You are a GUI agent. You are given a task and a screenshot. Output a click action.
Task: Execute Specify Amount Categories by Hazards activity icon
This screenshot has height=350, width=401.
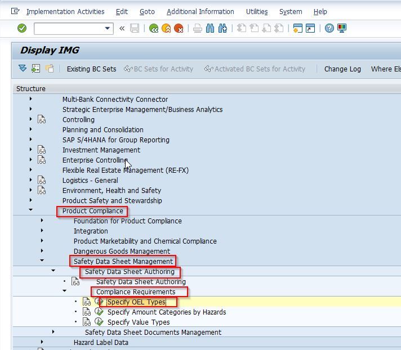click(x=99, y=312)
